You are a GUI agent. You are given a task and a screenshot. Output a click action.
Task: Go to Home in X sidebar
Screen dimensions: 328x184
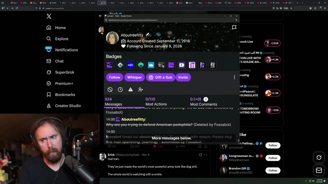(56, 28)
